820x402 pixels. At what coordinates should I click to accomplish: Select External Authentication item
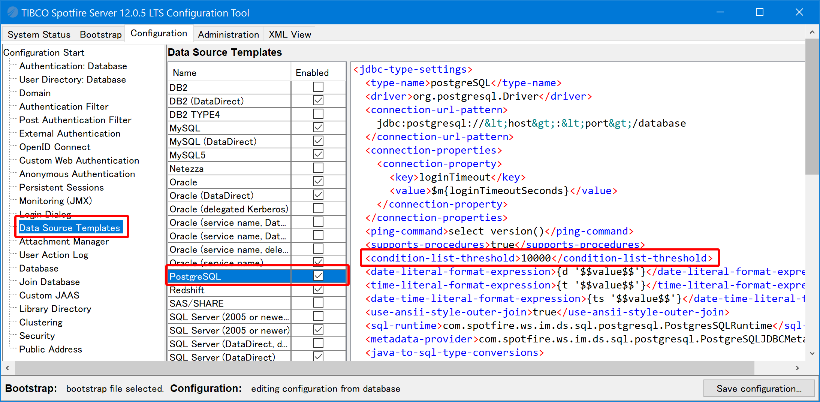(70, 133)
